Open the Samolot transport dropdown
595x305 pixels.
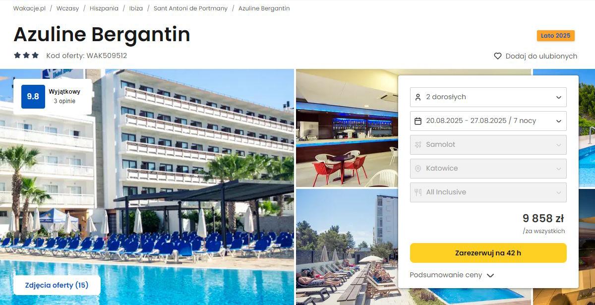[x=488, y=144]
